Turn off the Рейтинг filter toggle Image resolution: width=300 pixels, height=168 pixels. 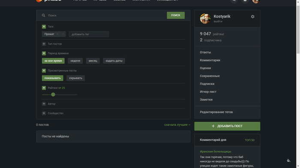pos(44,88)
